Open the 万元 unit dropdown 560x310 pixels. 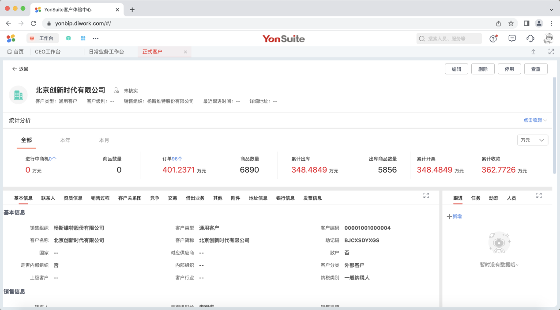[x=533, y=140]
